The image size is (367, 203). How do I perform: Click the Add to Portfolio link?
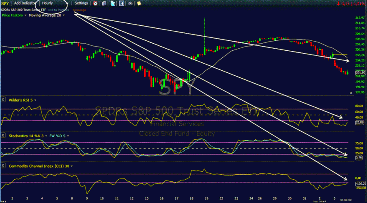[58, 10]
